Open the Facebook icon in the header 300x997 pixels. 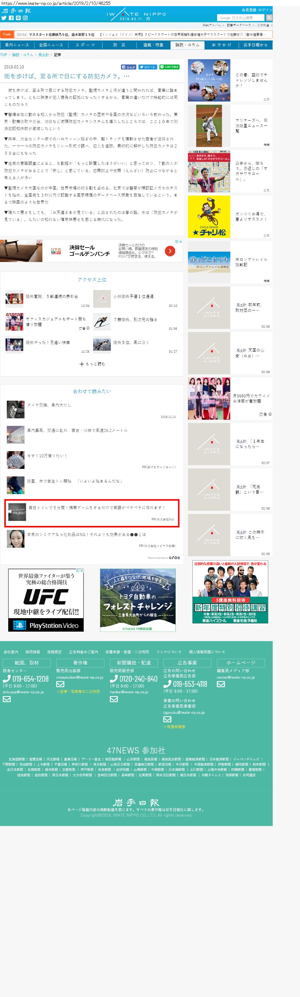tap(11, 18)
